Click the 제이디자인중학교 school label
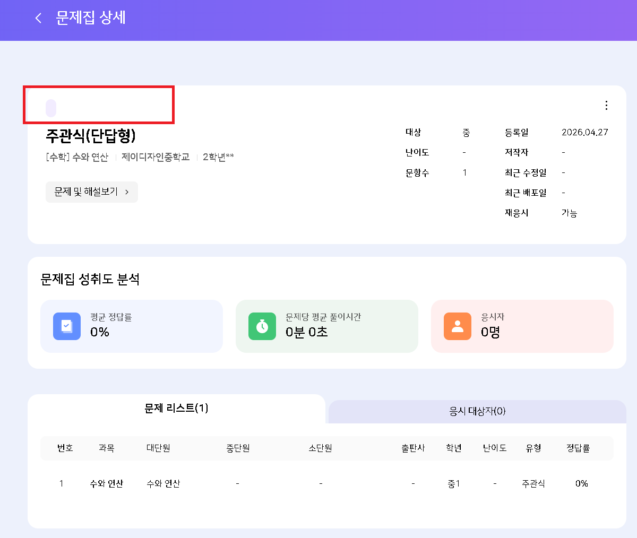Screen dimensions: 637x538 point(156,158)
